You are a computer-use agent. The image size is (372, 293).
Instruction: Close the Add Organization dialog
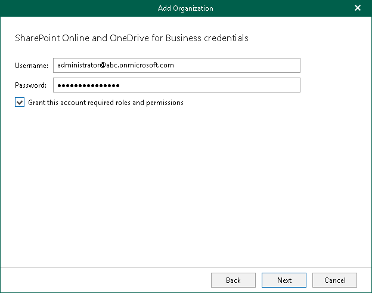point(358,8)
